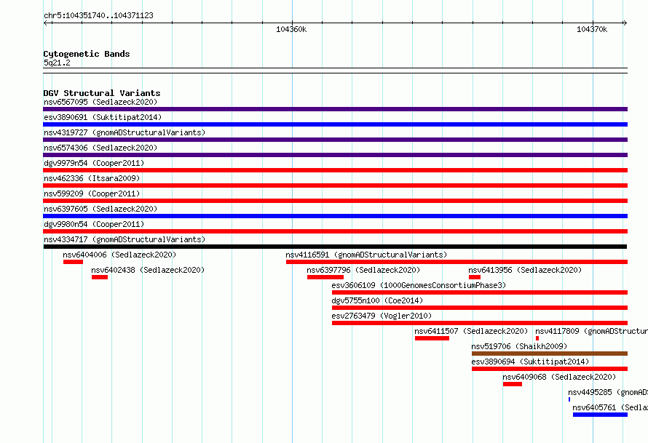Select the esv3606109 (1000GenomesConsortiumPhase3) label
The height and width of the screenshot is (443, 648).
click(x=419, y=285)
